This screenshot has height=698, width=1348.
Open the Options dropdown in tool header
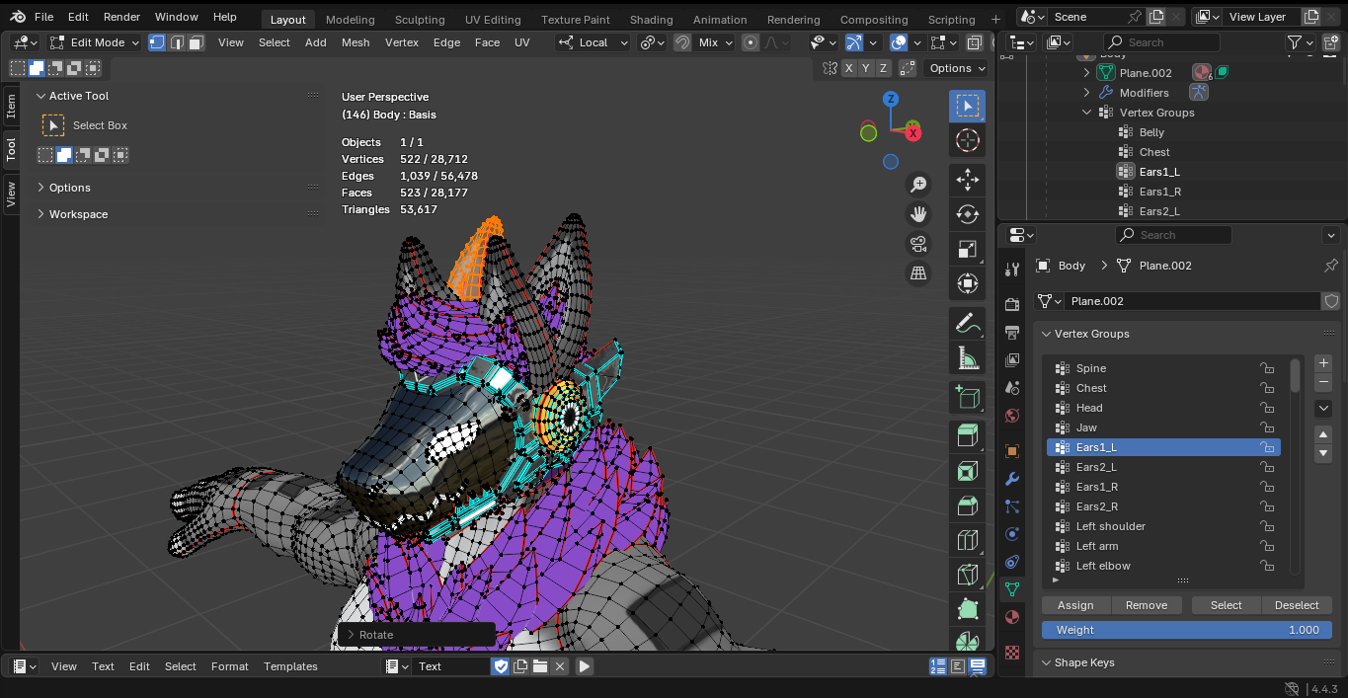[x=957, y=68]
